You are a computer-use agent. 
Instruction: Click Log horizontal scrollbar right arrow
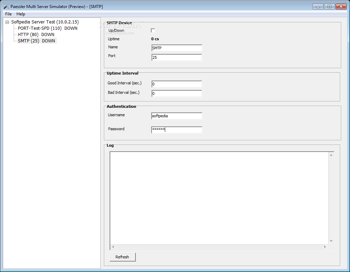(325, 247)
